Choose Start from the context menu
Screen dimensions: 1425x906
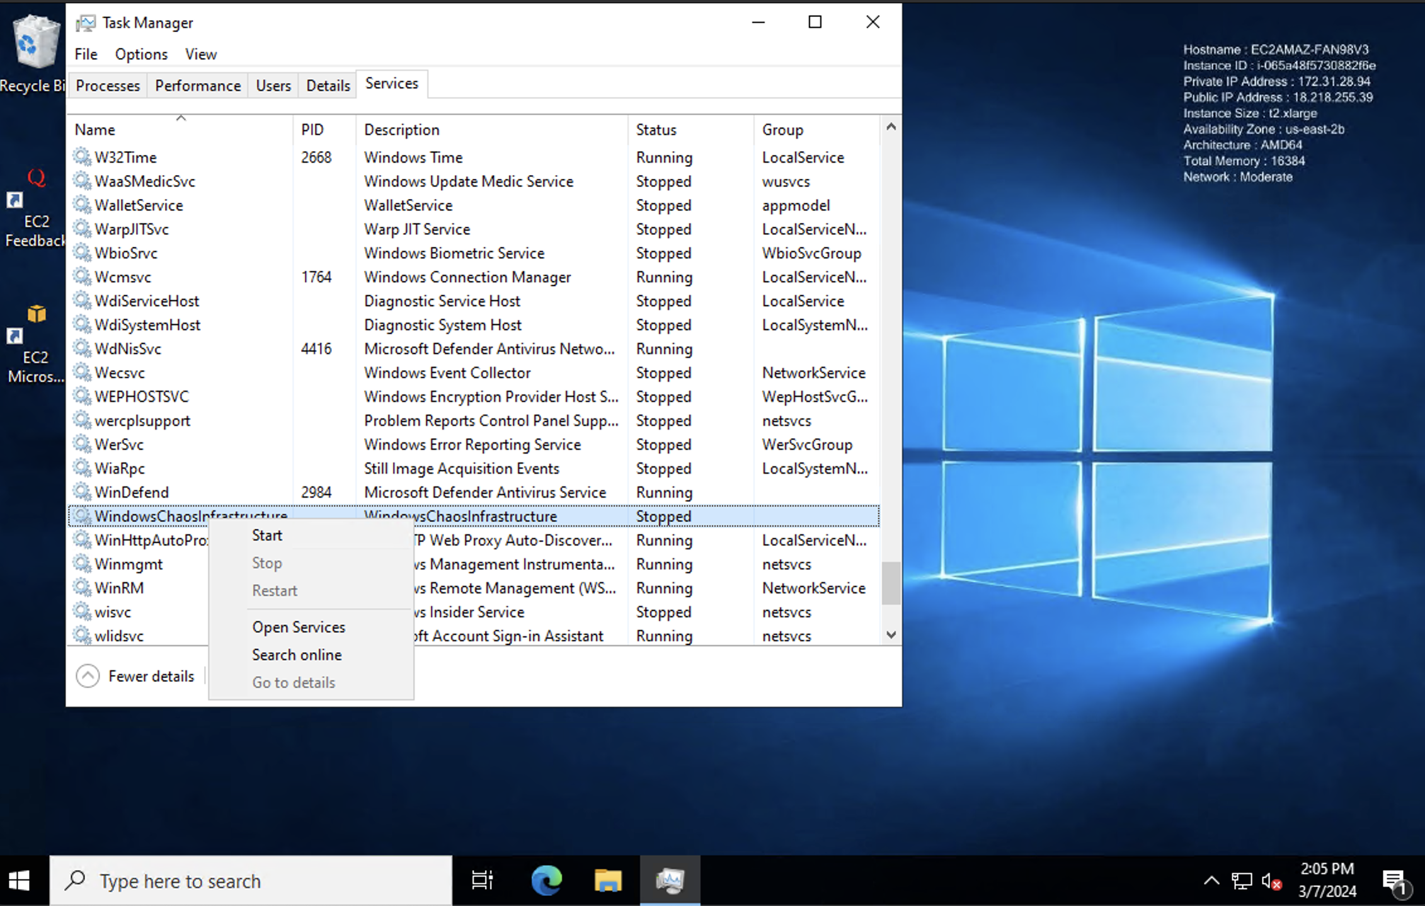tap(267, 536)
